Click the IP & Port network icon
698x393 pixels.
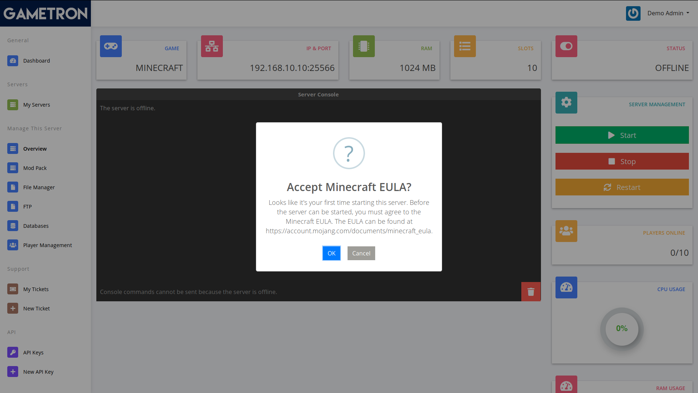pos(212,46)
